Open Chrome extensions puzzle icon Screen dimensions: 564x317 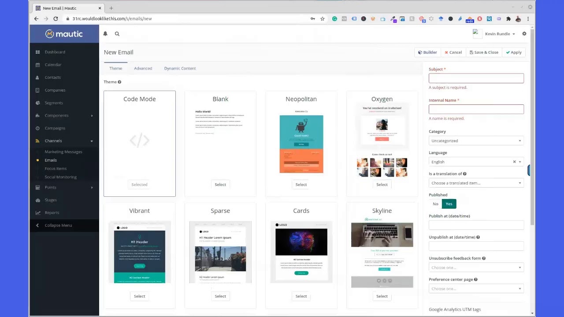click(508, 18)
